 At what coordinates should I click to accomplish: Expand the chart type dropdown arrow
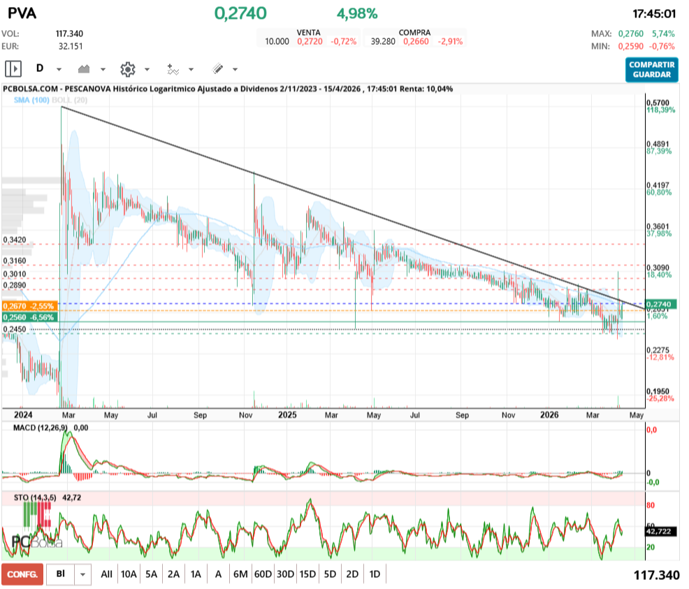(103, 69)
